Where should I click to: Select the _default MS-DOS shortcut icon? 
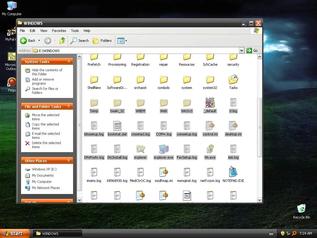tap(210, 103)
